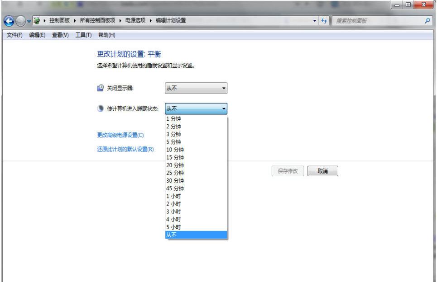The width and height of the screenshot is (437, 282).
Task: Open the 工具 menu
Action: 83,35
